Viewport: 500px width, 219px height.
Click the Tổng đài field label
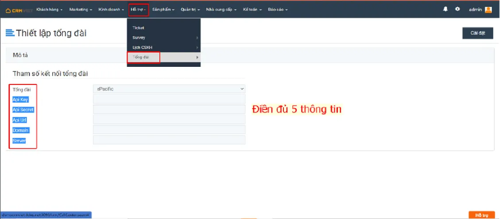22,89
